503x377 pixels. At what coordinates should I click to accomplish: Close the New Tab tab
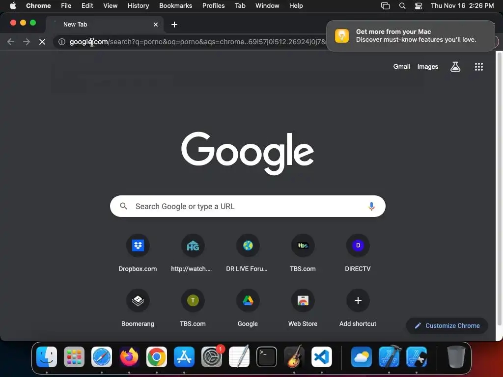[x=156, y=25]
